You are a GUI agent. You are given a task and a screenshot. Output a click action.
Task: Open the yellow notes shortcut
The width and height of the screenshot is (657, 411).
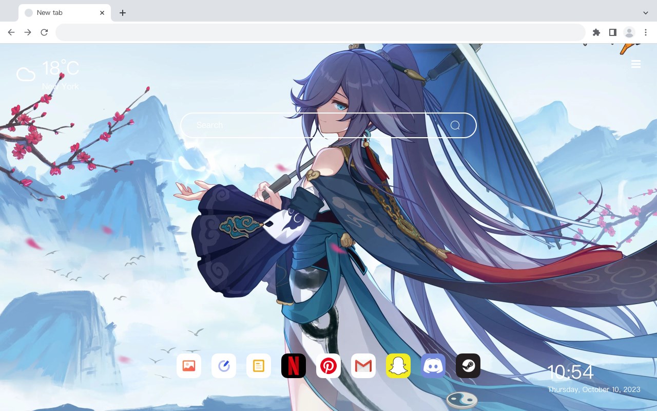[x=259, y=366]
